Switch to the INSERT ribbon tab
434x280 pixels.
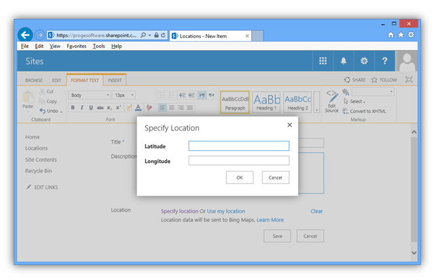[115, 80]
